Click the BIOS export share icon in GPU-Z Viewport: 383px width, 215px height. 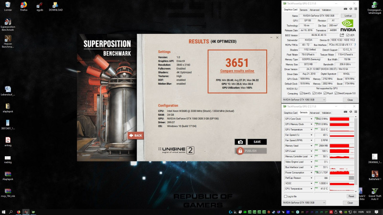(x=342, y=35)
